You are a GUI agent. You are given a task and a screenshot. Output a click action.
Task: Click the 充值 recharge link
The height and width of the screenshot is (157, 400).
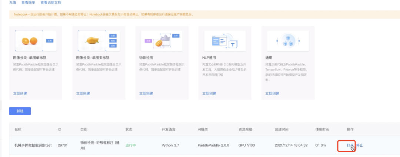tap(13, 3)
